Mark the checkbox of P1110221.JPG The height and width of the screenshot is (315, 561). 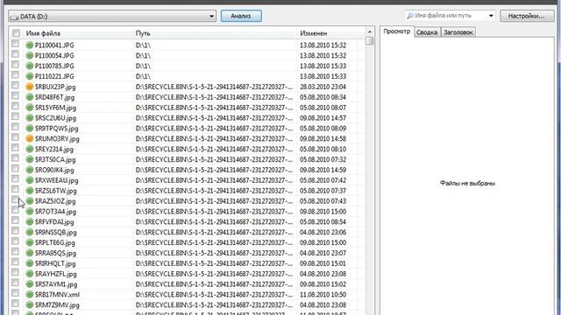[15, 74]
